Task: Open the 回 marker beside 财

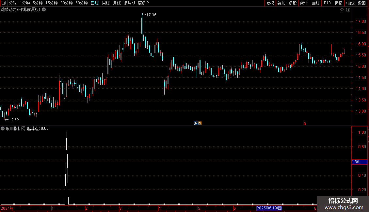Action: coord(200,123)
